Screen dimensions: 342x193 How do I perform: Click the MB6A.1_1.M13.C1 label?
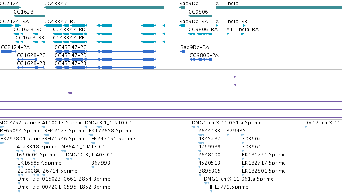click(x=83, y=147)
